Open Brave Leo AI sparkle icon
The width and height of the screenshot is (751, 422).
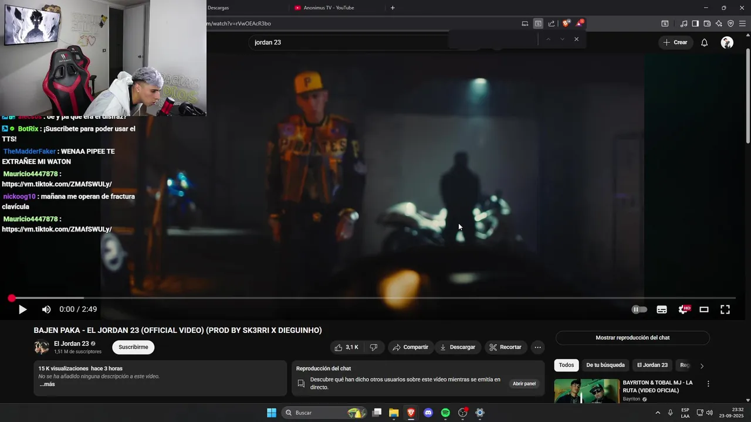tap(719, 23)
